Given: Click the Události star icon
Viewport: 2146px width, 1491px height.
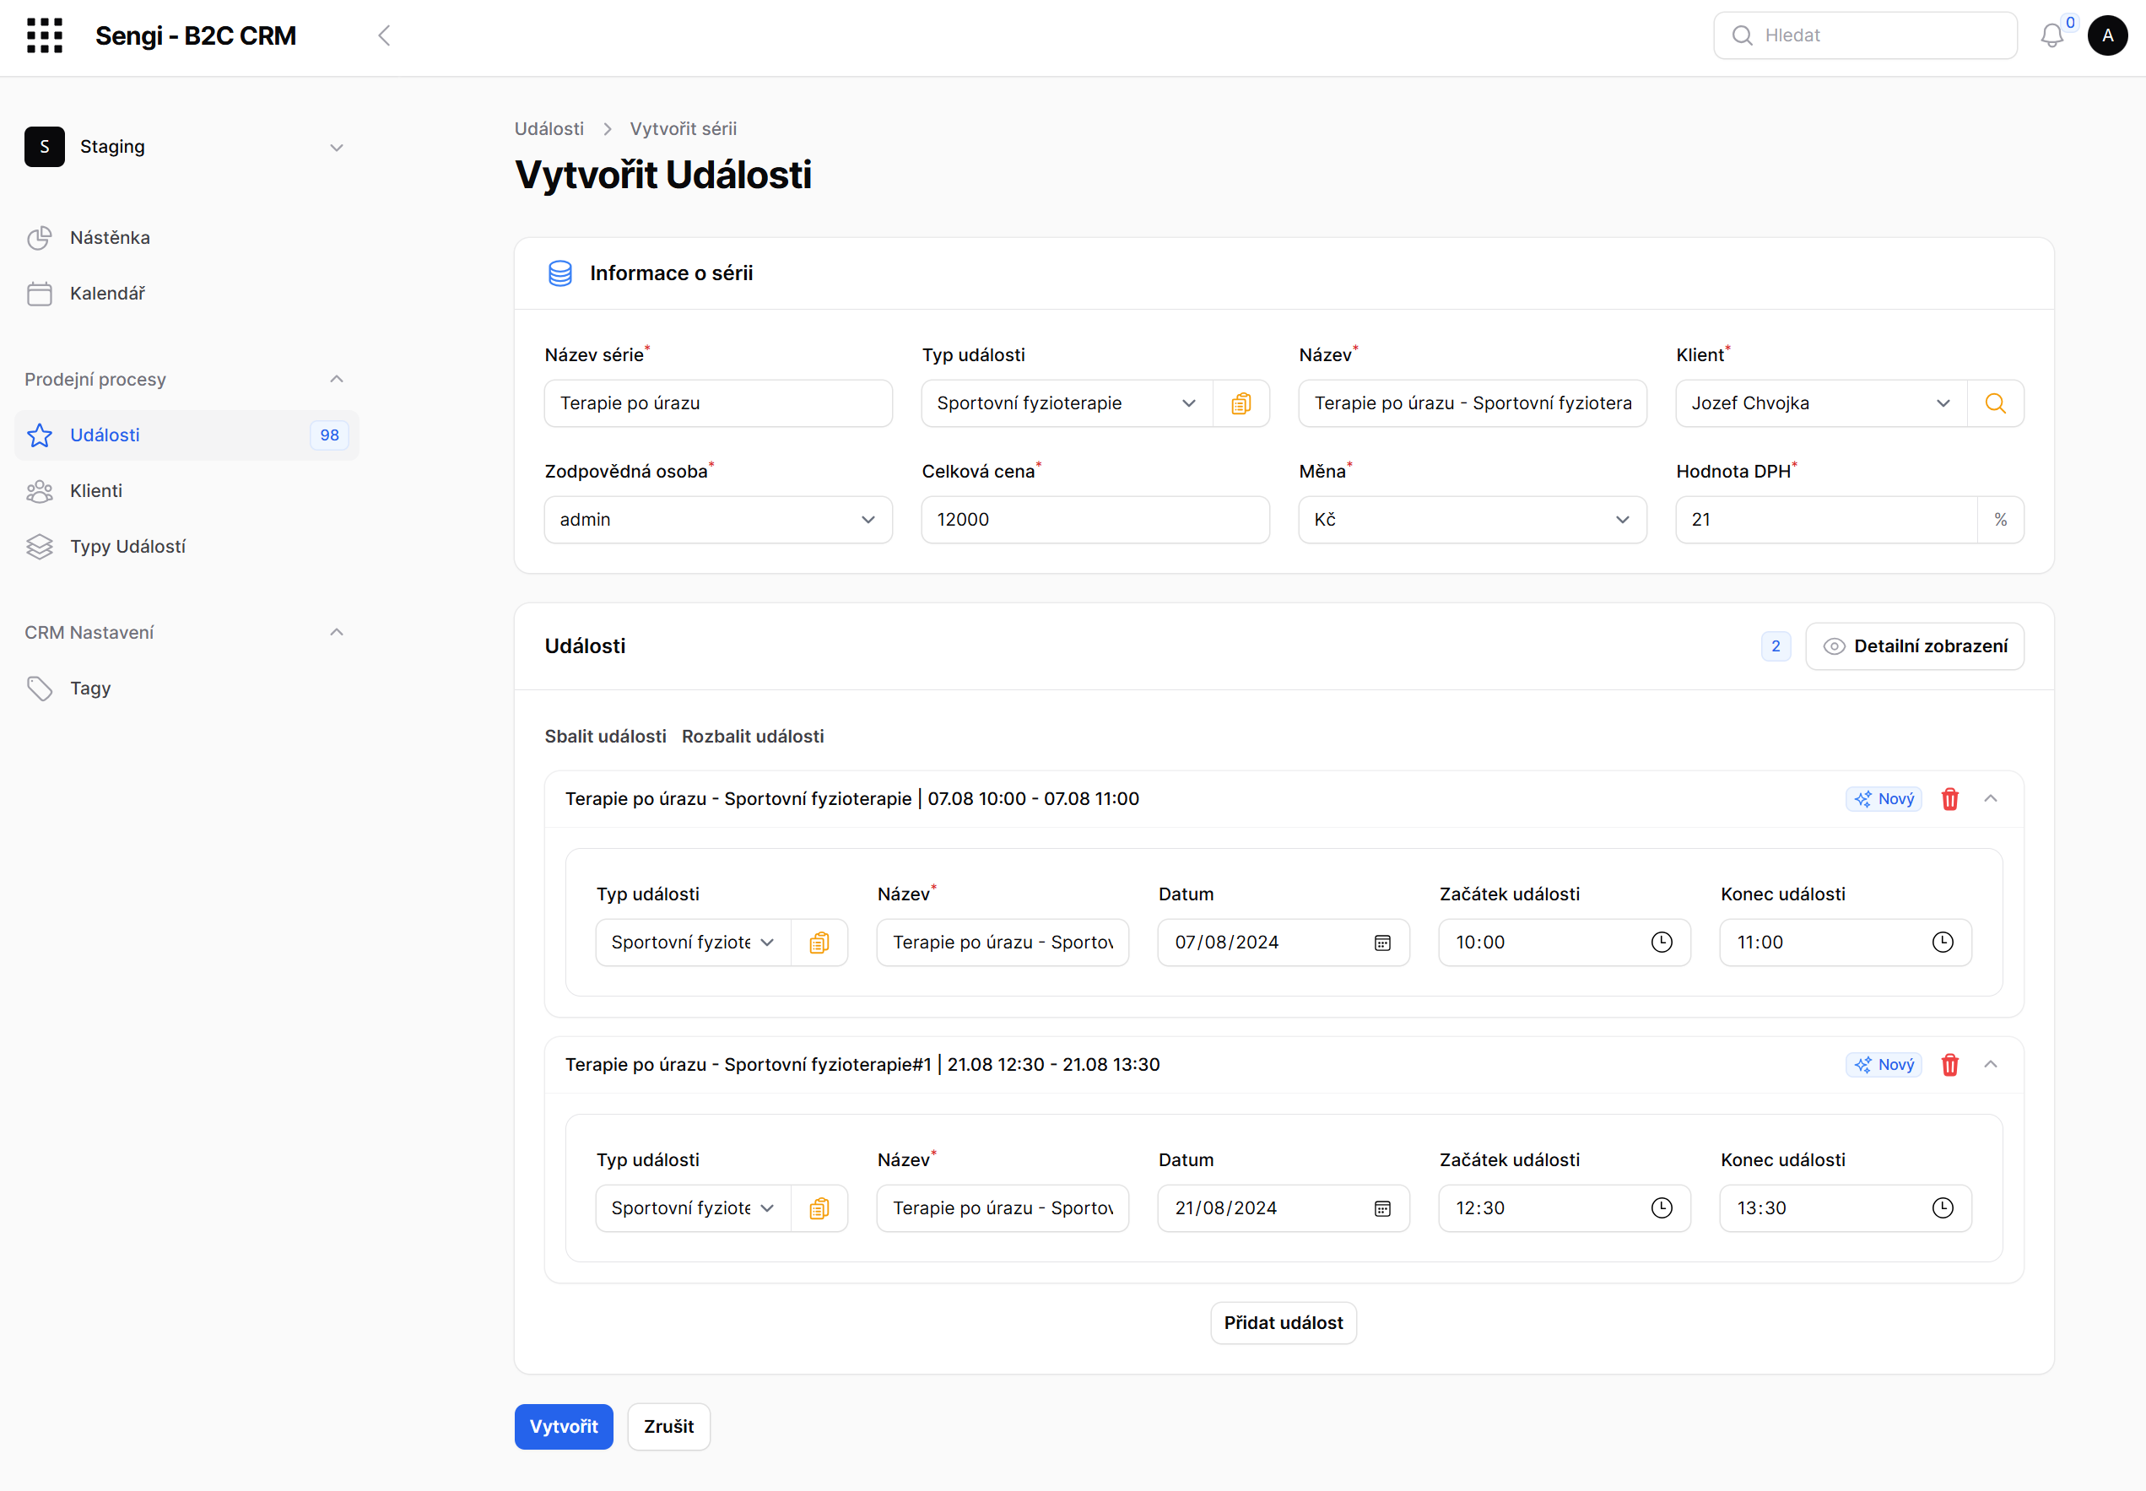Looking at the screenshot, I should pos(39,435).
